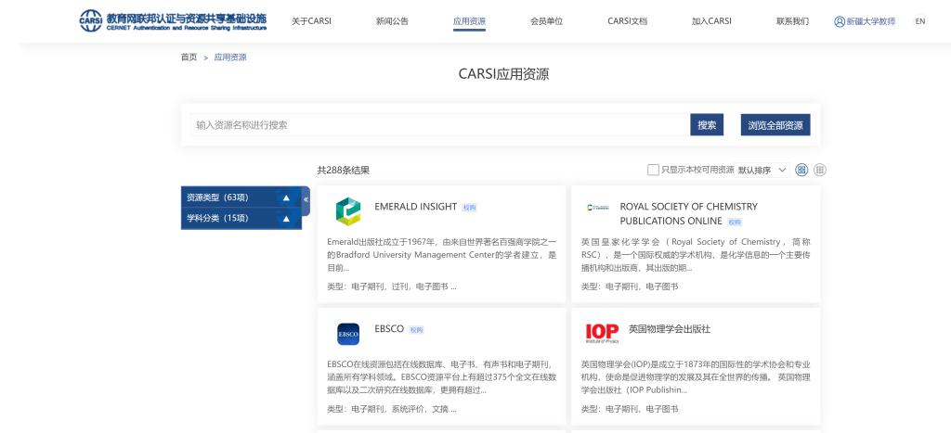
Task: Click EBSCO description about EBSCO在线资源
Action: click(441, 377)
